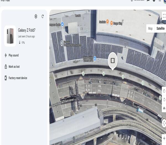This screenshot has width=166, height=145.
Task: Click the Galaxy Z Fold7 device thumbnail
Action: pyautogui.click(x=10, y=36)
